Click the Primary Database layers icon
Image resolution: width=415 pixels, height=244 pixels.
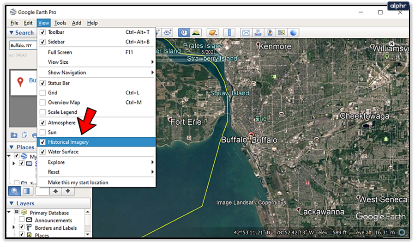(x=24, y=212)
